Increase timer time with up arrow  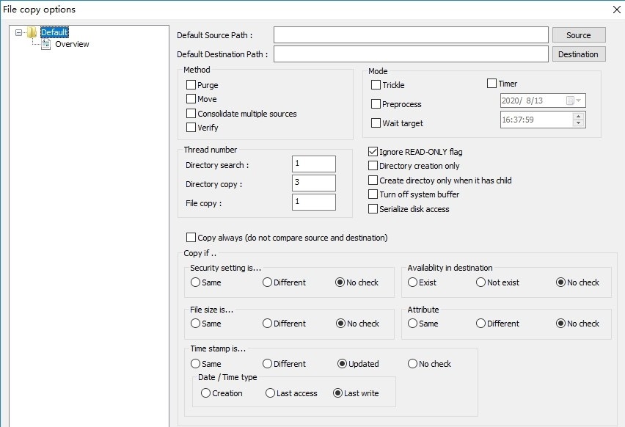[578, 116]
